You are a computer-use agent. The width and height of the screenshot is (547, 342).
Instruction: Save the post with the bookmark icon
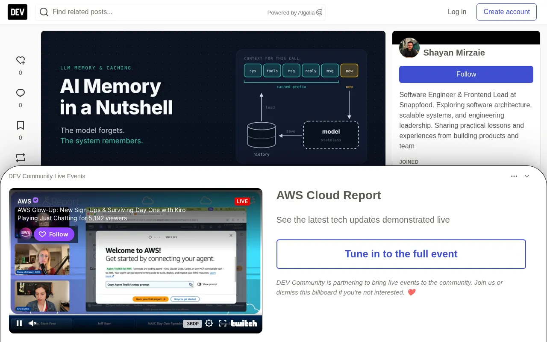click(x=21, y=125)
